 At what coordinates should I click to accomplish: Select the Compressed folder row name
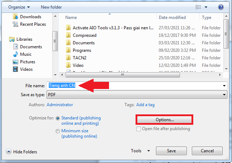coord(85,35)
